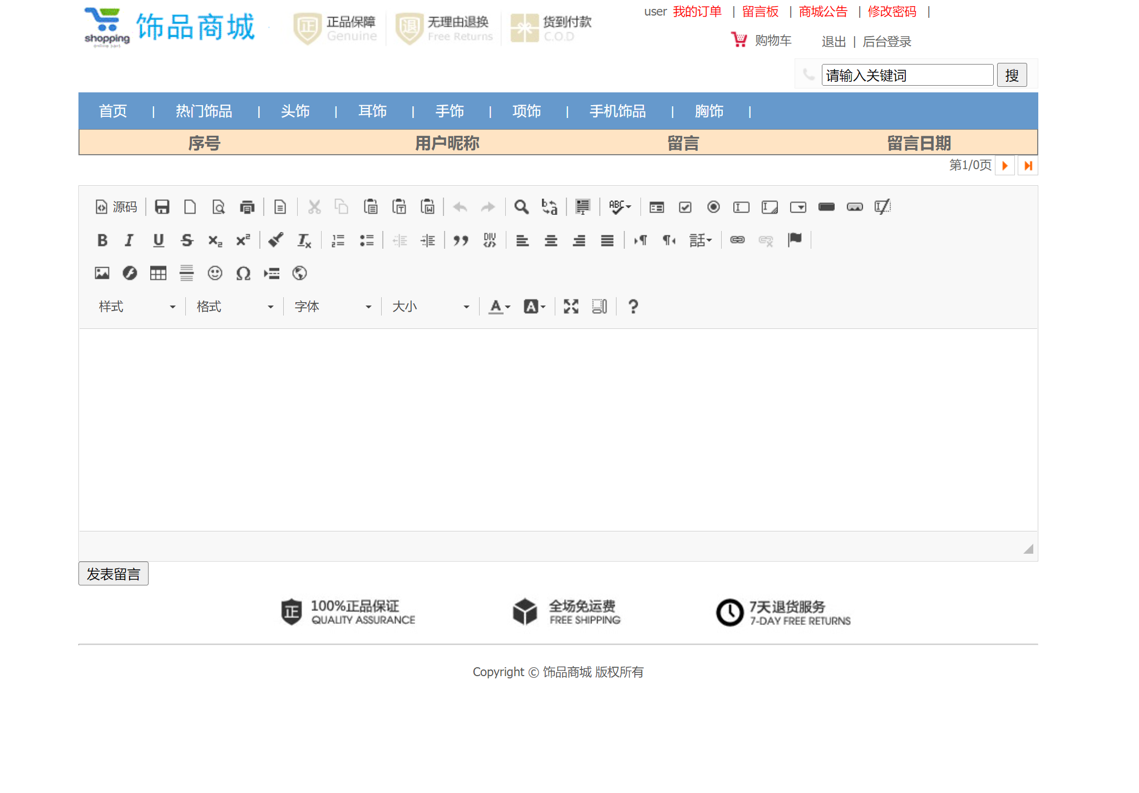Insert a hyperlink in the editor

[737, 240]
